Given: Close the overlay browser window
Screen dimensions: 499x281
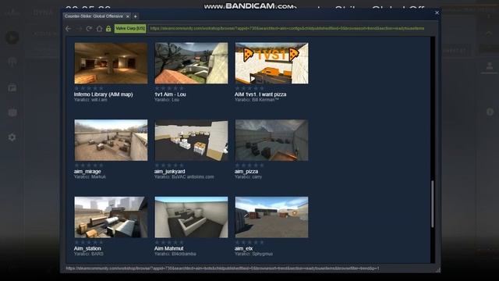Looking at the screenshot, I should (437, 12).
